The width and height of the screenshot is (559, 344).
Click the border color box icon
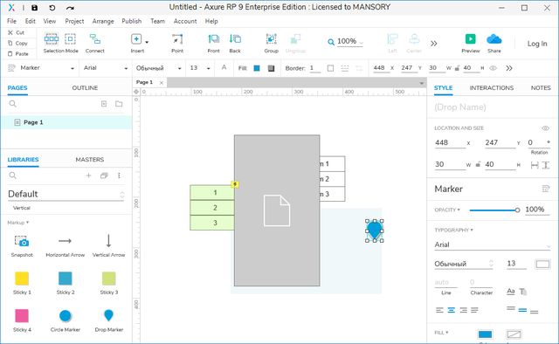[x=330, y=68]
